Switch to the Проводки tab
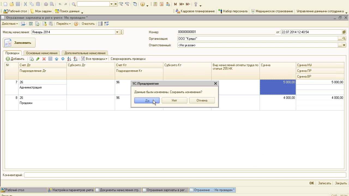This screenshot has width=349, height=196. pyautogui.click(x=12, y=53)
